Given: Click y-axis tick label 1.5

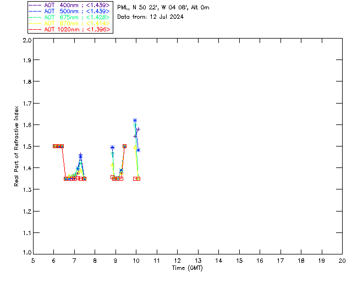Looking at the screenshot, I should point(27,147).
